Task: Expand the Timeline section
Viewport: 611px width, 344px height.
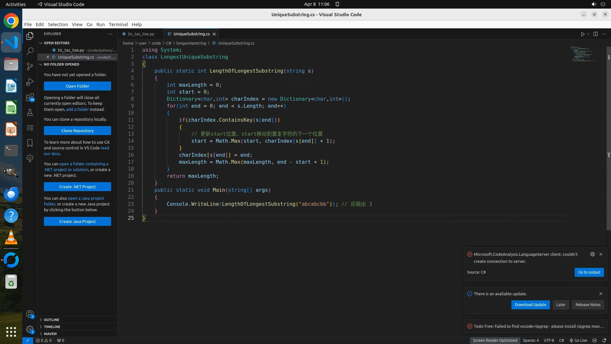Action: [52, 326]
